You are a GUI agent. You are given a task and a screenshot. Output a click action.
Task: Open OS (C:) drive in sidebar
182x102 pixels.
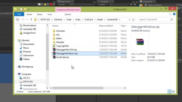click(x=26, y=78)
